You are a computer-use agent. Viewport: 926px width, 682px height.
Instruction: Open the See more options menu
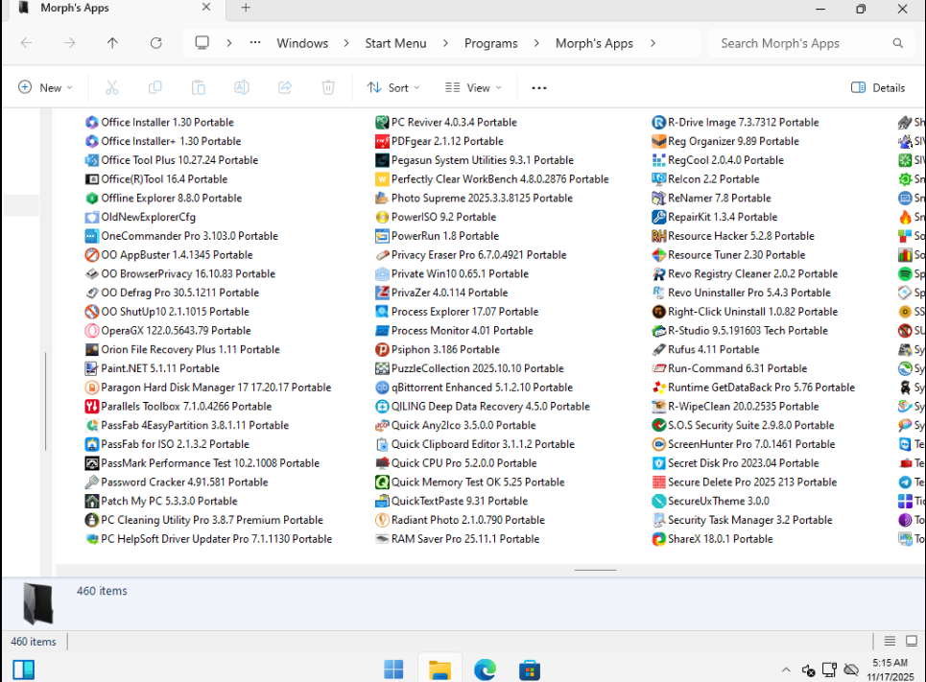[539, 87]
